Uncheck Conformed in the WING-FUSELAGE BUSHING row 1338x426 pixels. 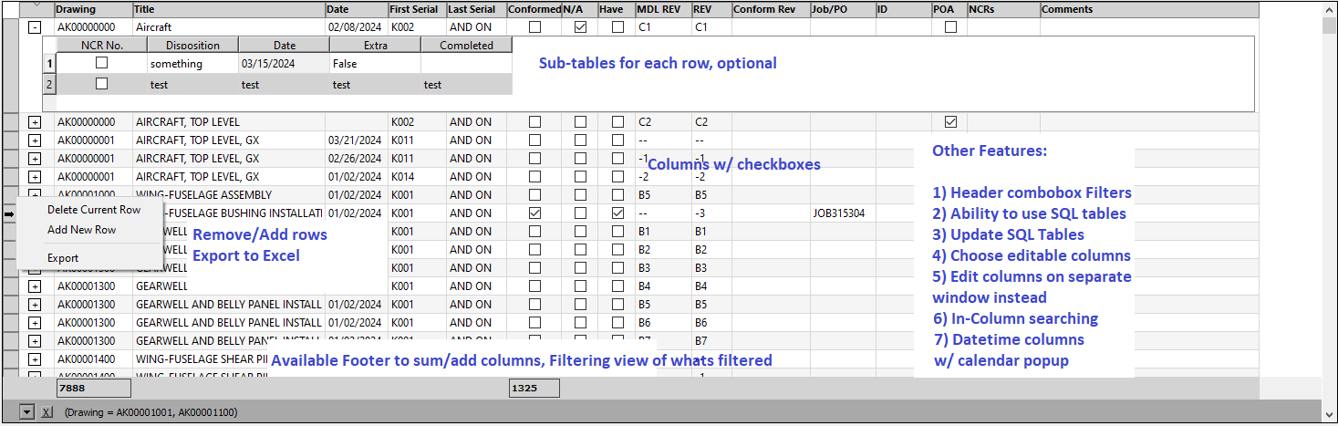point(534,213)
